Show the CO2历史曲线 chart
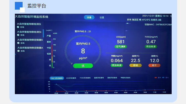Viewport: 186px width, 104px height. point(71,78)
